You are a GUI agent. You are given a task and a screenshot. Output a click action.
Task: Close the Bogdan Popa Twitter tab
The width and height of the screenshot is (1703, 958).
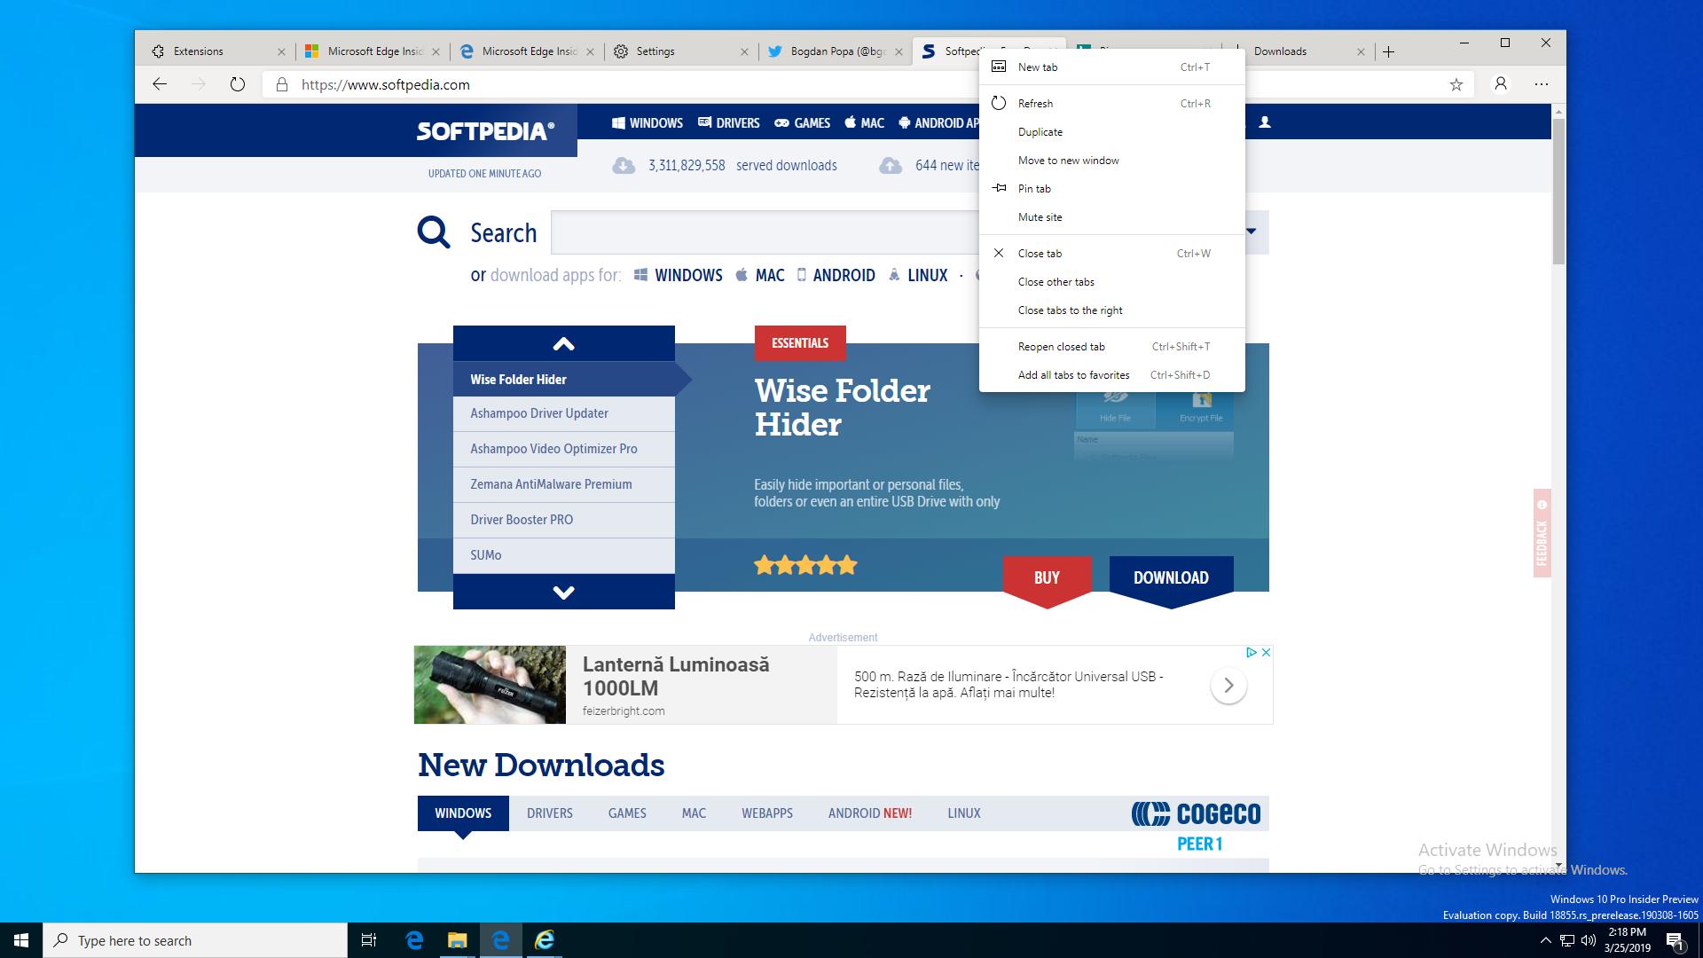[899, 51]
